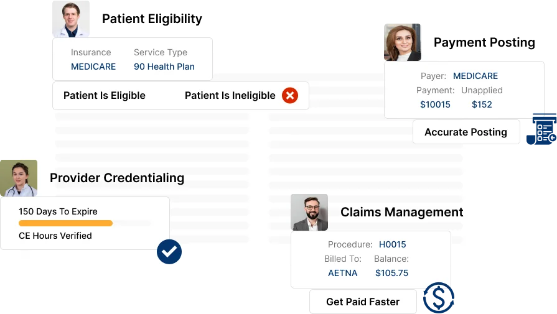Select the Provider Credentialing nurse photo
This screenshot has width=557, height=314.
point(19,178)
